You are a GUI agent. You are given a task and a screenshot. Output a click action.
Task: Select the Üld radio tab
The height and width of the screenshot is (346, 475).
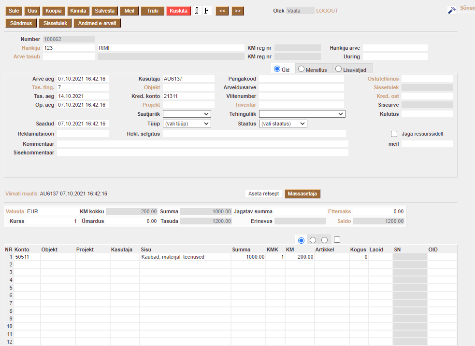(277, 69)
